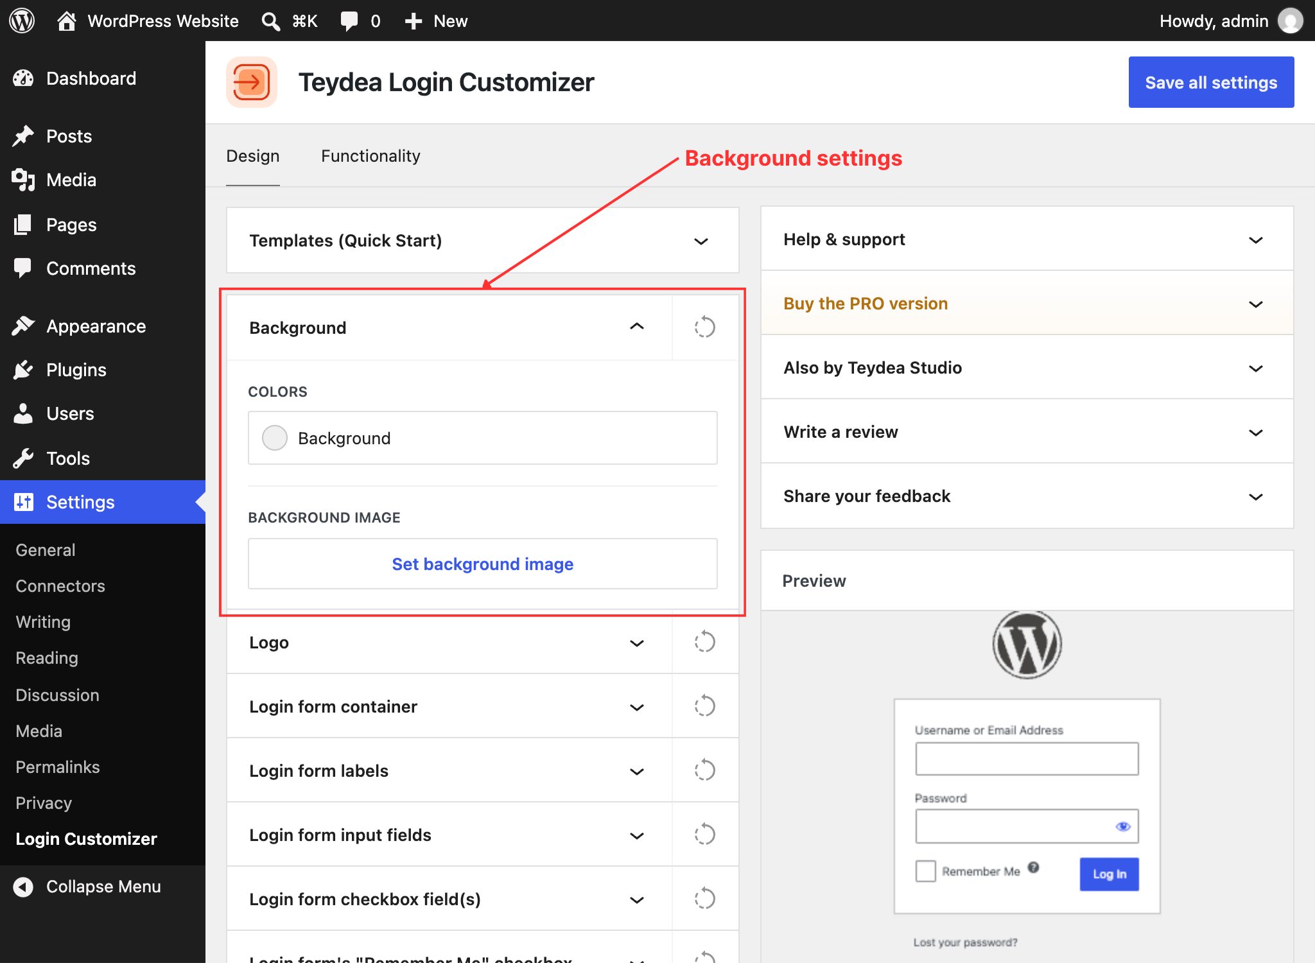Toggle password visibility eye in preview
Image resolution: width=1315 pixels, height=963 pixels.
(x=1123, y=826)
